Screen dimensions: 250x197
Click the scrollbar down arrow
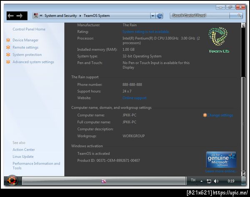243,173
